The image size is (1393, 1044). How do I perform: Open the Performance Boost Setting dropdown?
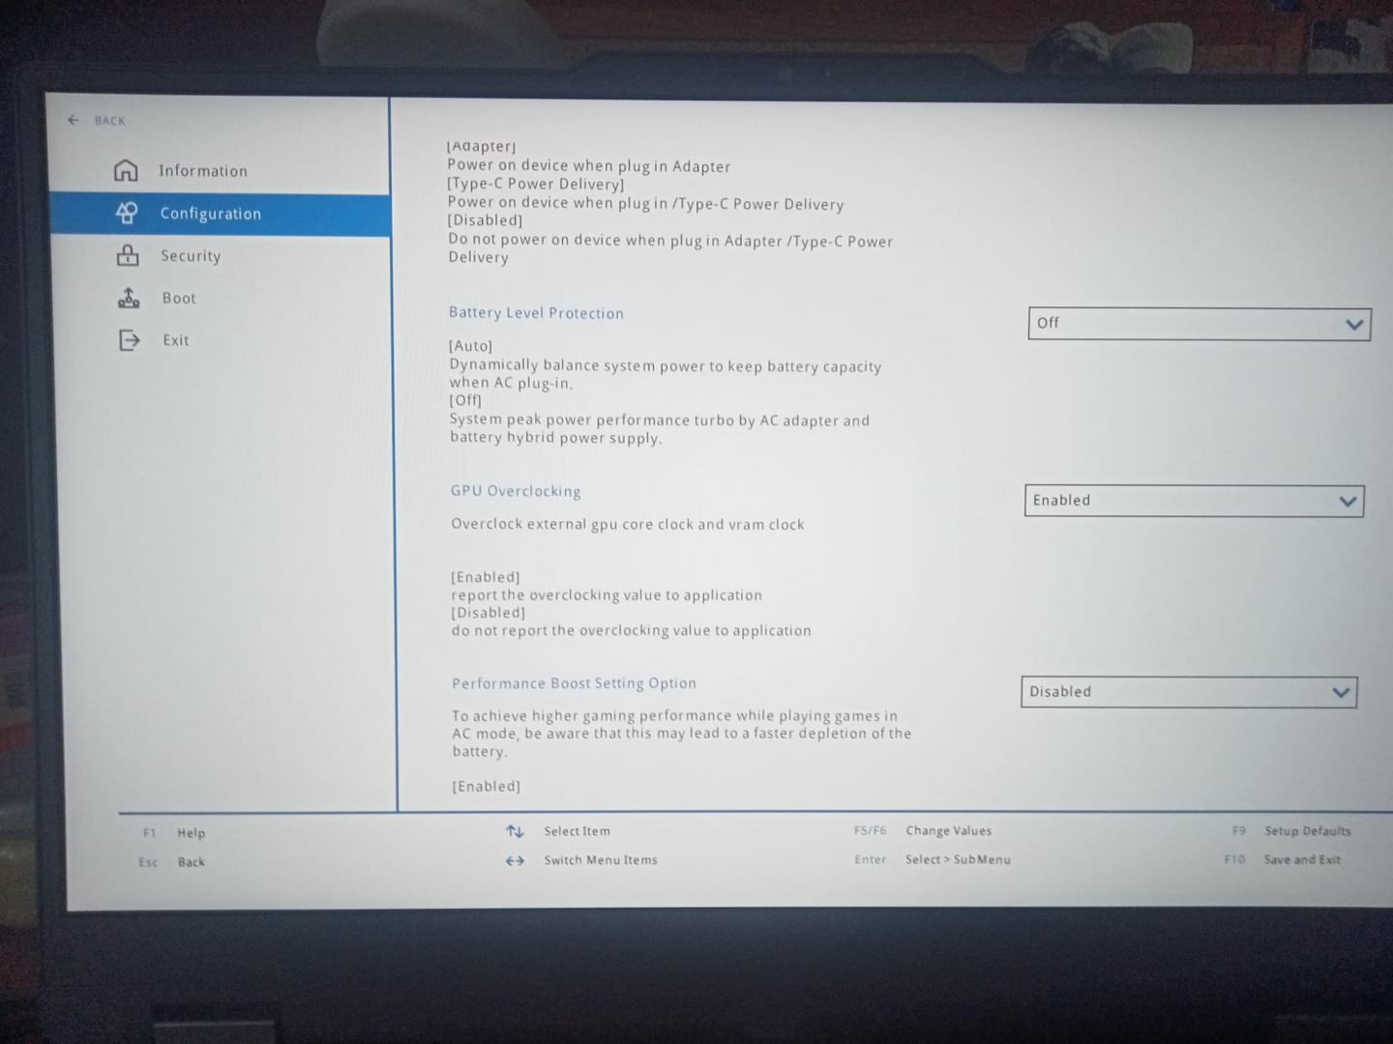1189,692
